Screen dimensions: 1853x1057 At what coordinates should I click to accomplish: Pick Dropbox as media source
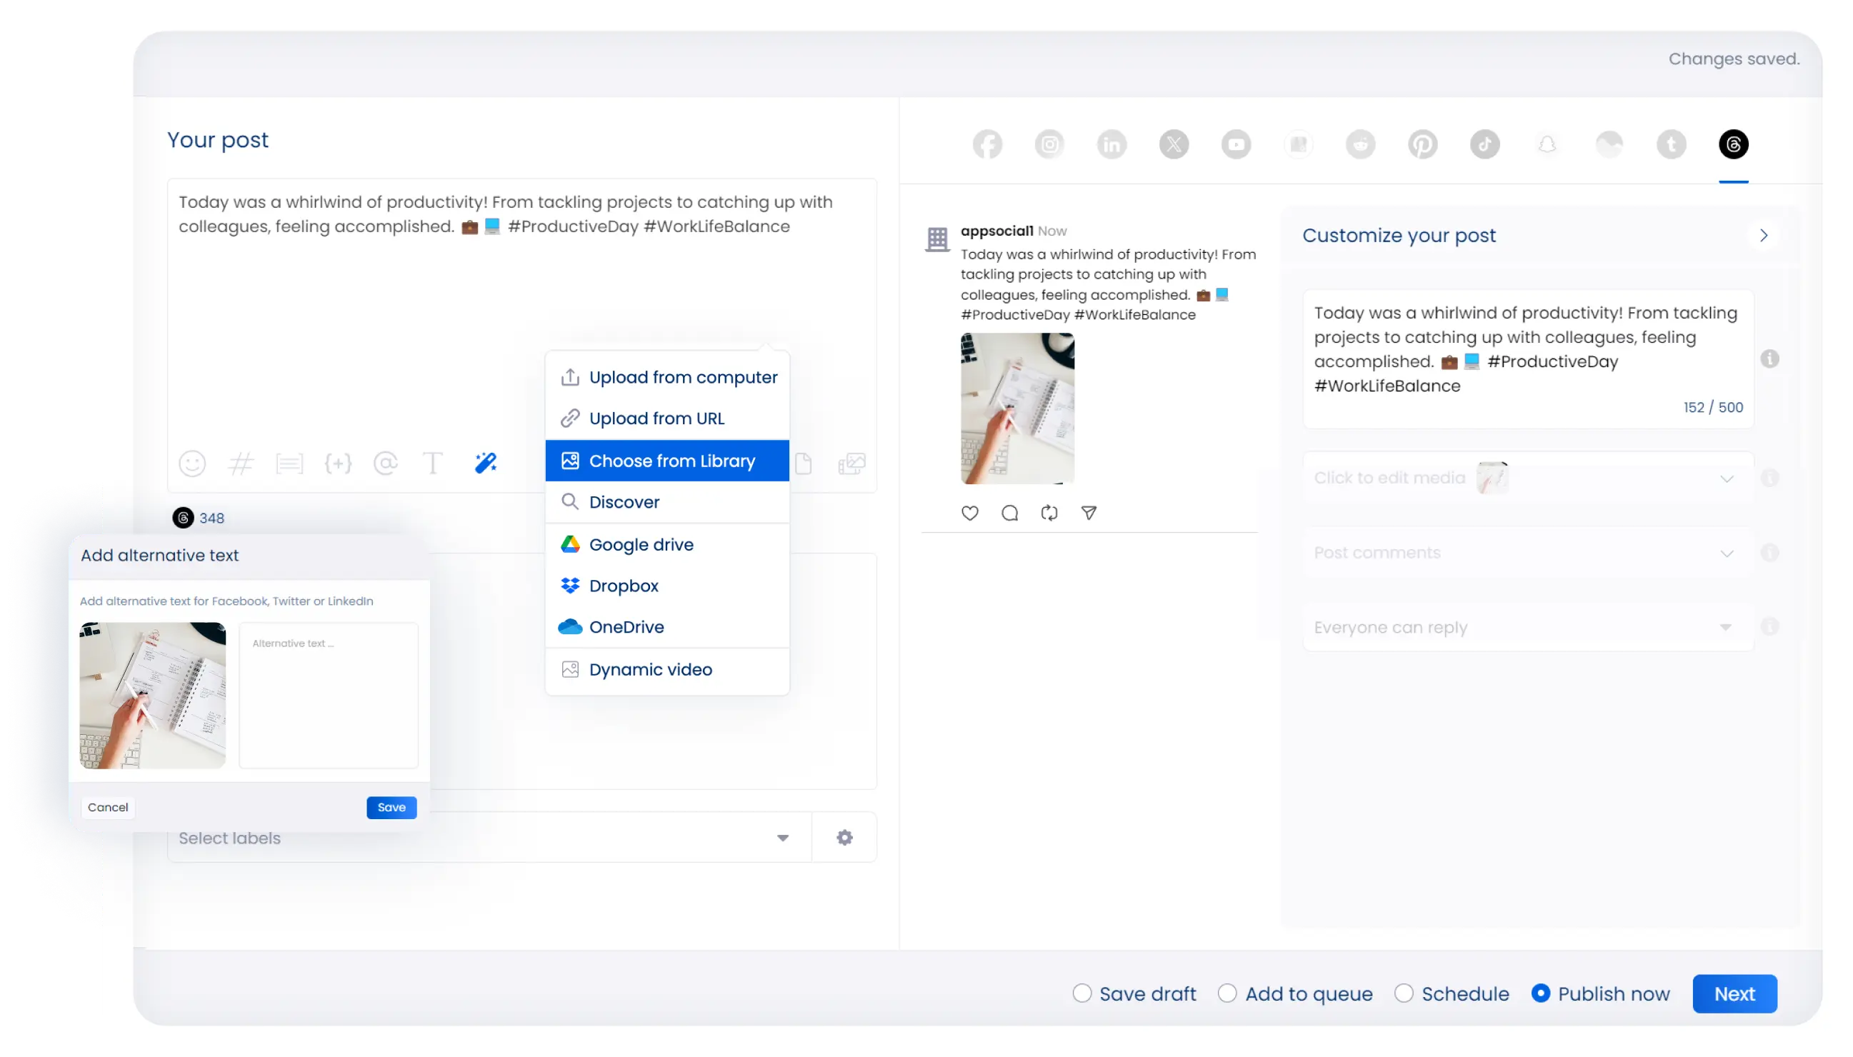[666, 586]
